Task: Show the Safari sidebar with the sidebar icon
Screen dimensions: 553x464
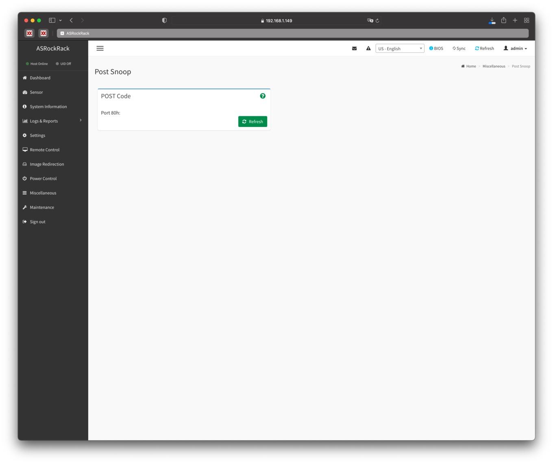Action: coord(52,20)
